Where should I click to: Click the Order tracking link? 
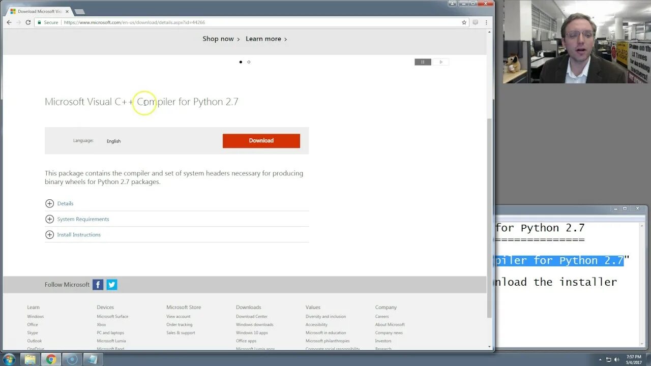pos(180,324)
